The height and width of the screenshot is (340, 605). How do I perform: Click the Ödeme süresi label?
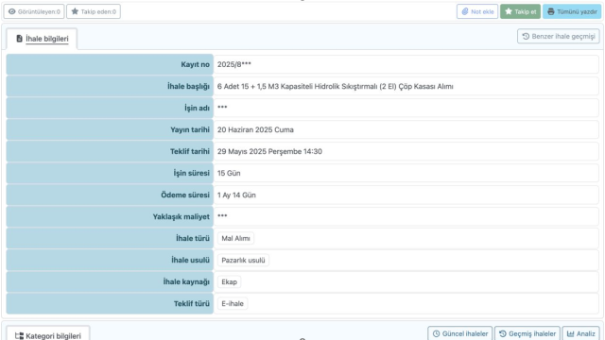tap(185, 195)
